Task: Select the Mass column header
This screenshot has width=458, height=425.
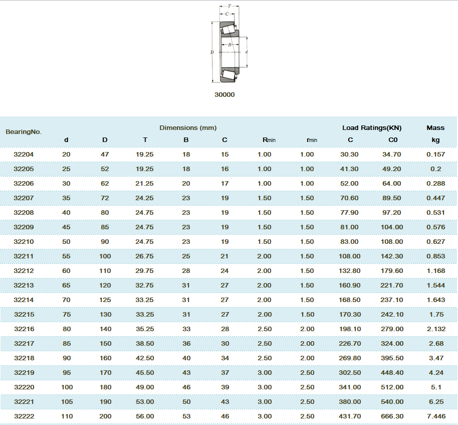Action: coord(435,128)
